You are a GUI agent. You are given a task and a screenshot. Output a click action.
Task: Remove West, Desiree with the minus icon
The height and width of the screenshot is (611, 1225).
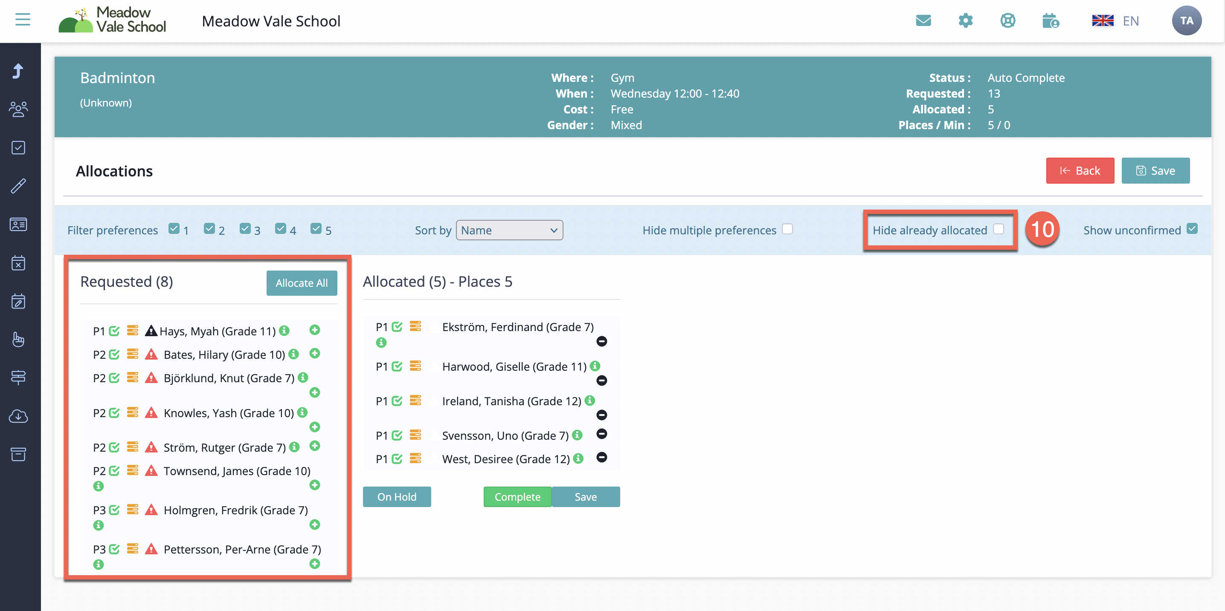[x=601, y=458]
